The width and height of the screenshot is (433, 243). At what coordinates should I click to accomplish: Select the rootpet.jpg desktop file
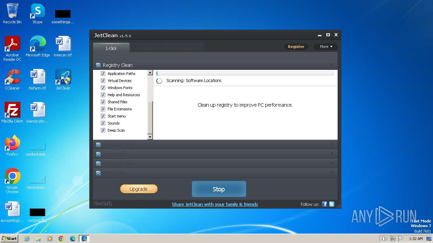click(x=38, y=215)
